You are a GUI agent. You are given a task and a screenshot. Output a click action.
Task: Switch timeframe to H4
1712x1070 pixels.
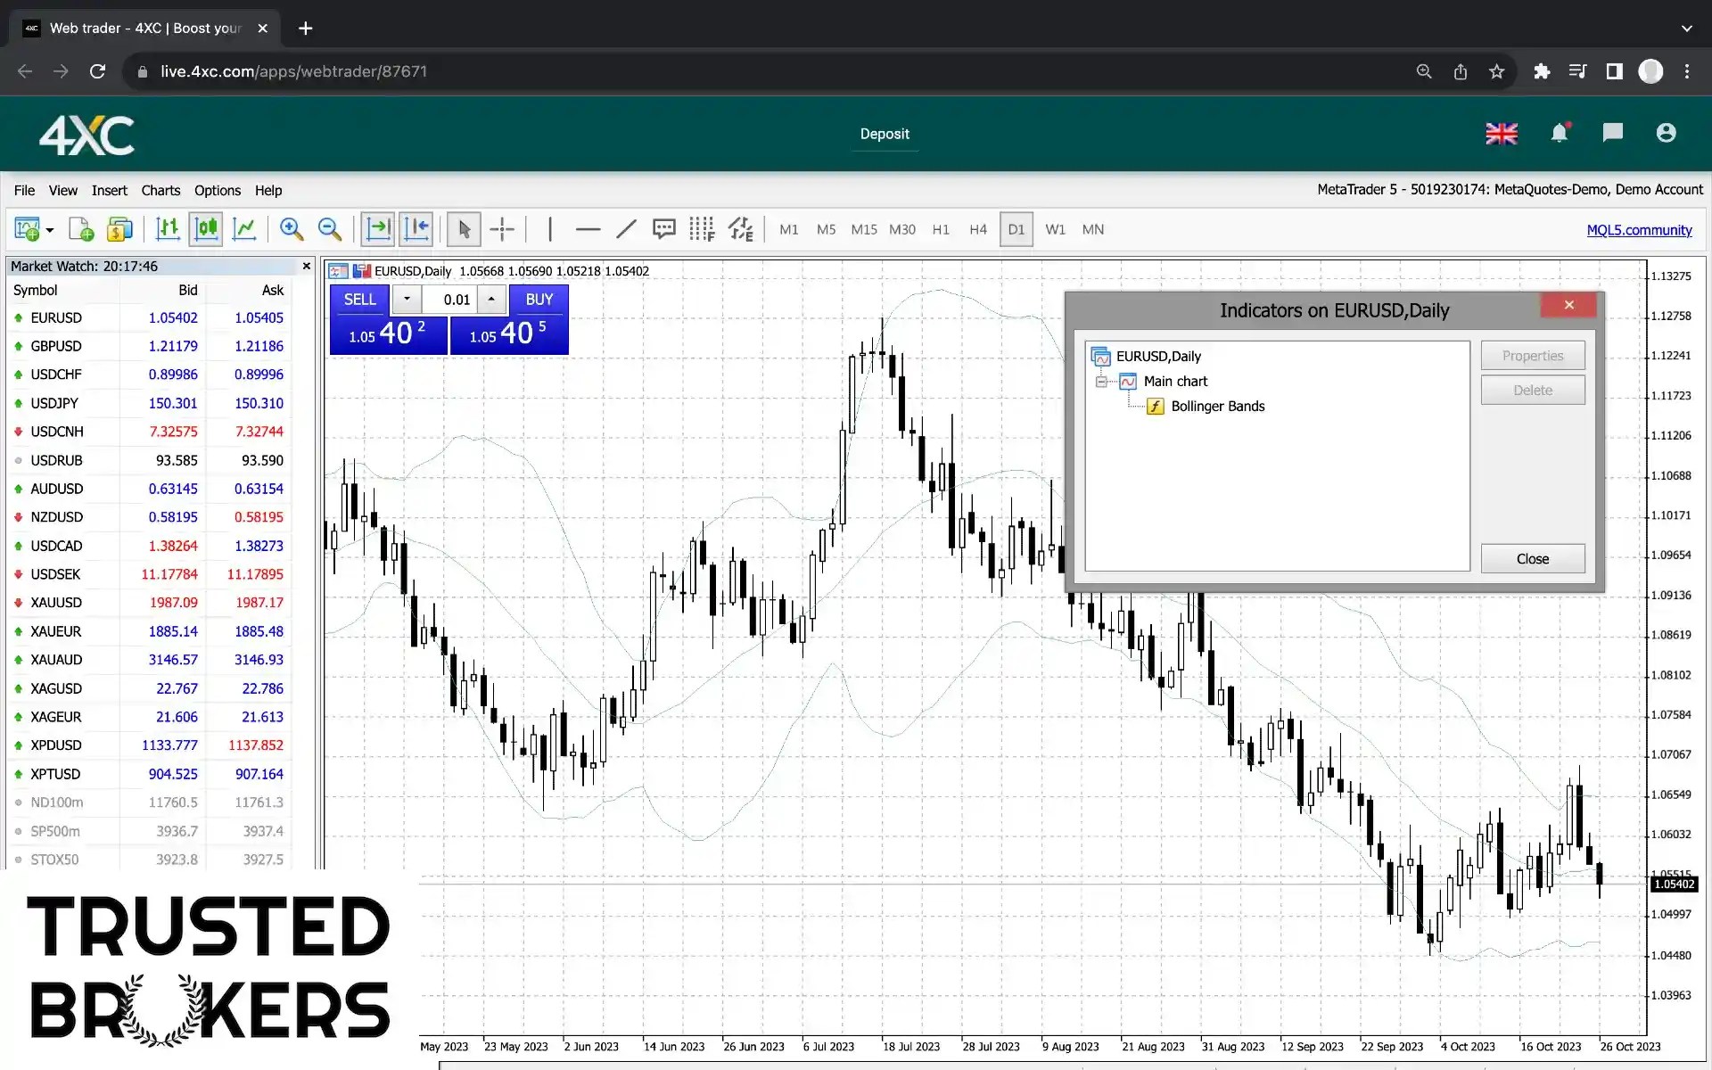click(x=978, y=229)
